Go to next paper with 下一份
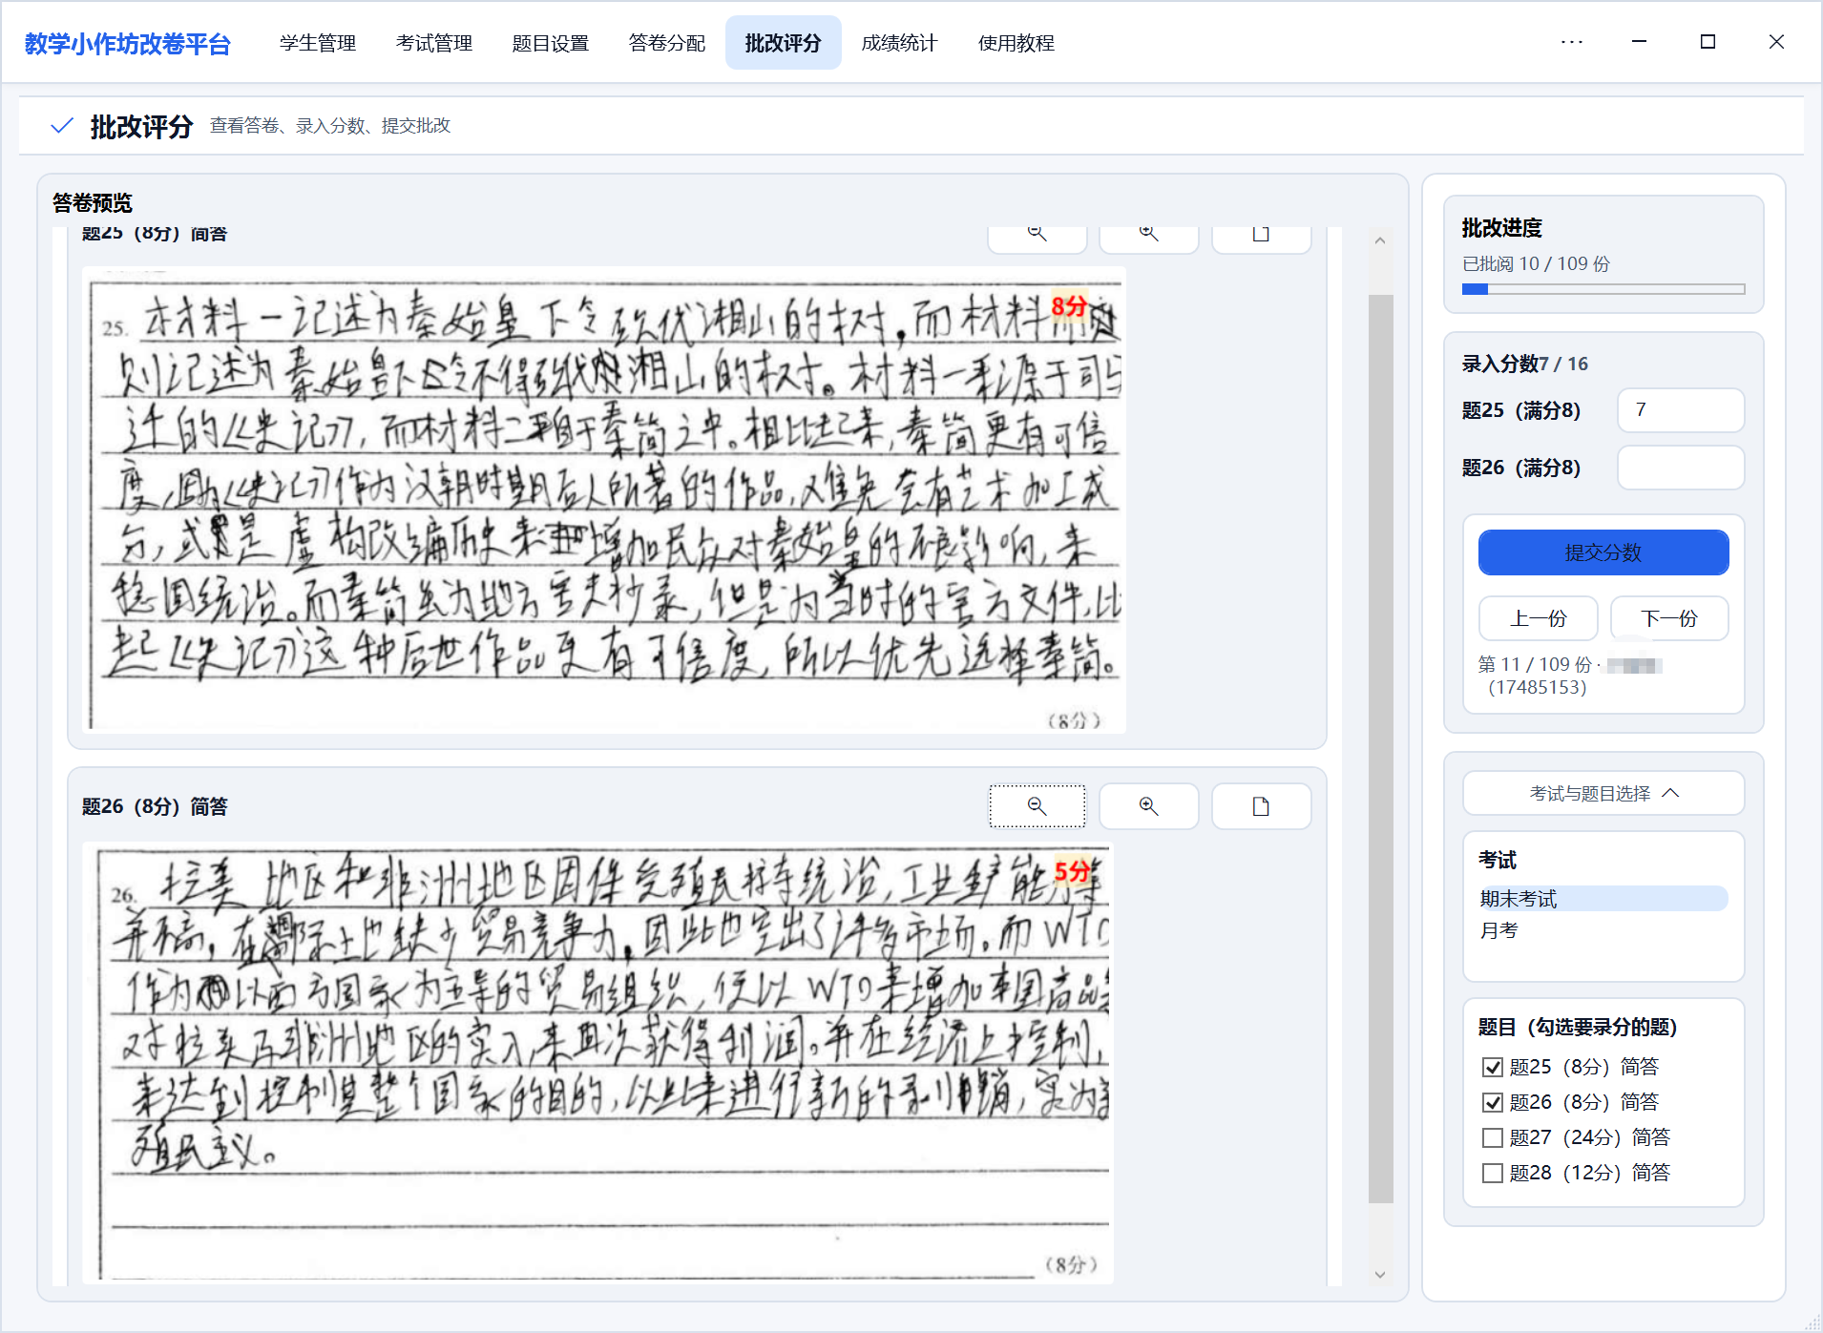The image size is (1823, 1333). click(1668, 618)
